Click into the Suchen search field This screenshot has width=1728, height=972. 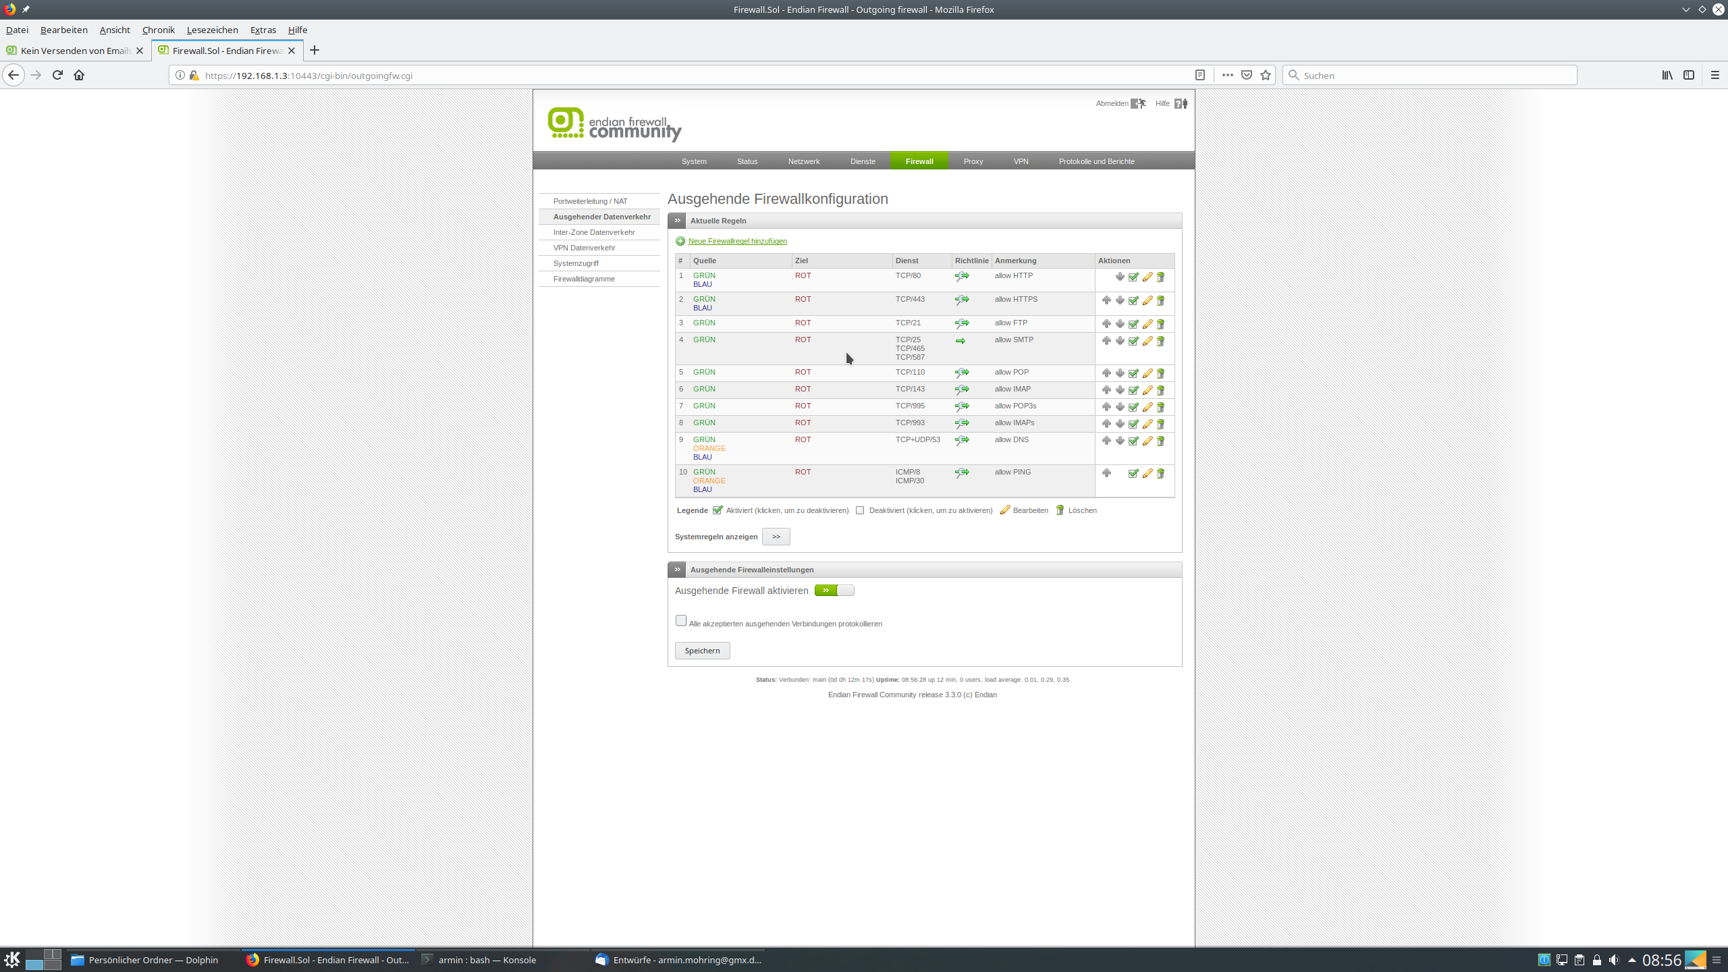point(1431,75)
